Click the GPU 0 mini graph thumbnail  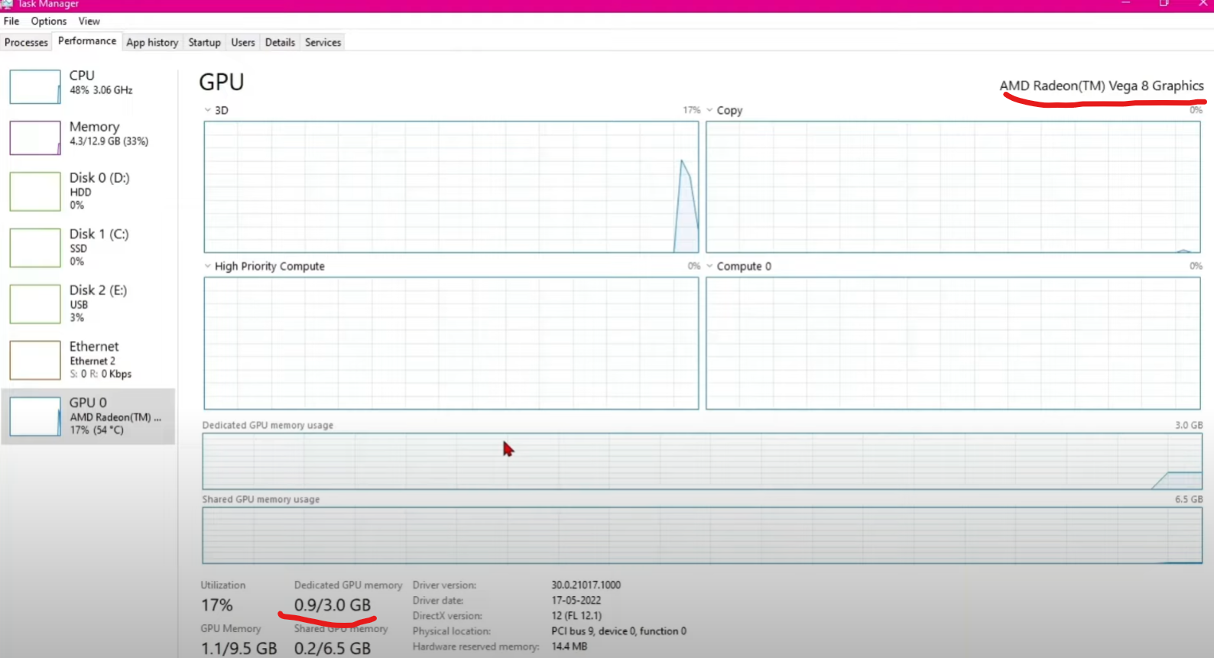[x=35, y=417]
